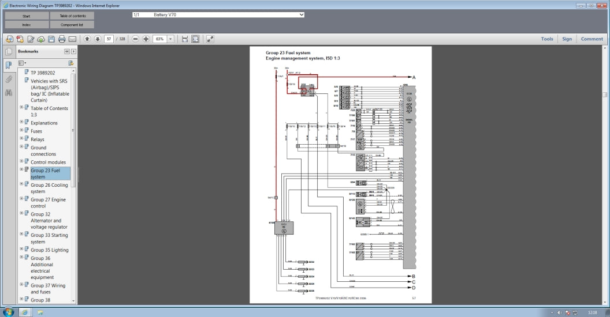Screen dimensions: 610x317
Task: Go to previous page with up arrow
Action: click(87, 39)
